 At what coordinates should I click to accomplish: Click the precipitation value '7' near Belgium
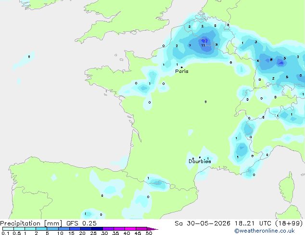pyautogui.click(x=190, y=46)
